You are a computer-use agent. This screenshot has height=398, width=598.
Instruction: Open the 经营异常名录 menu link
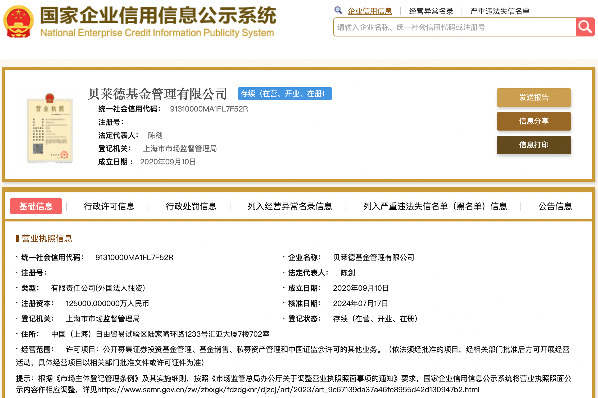(x=431, y=11)
